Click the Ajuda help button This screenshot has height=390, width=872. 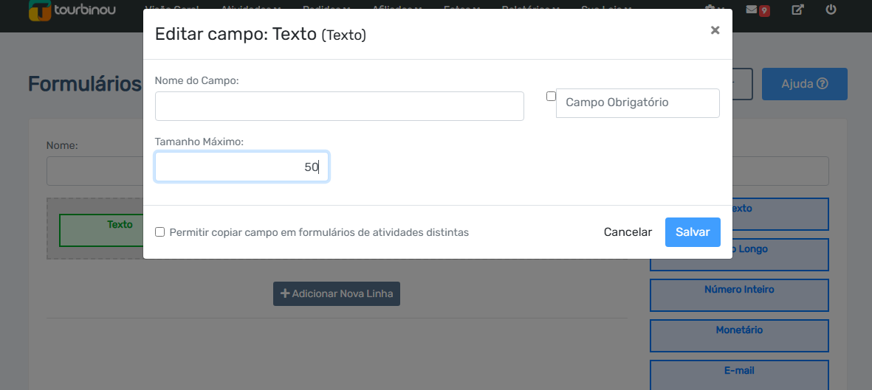804,84
